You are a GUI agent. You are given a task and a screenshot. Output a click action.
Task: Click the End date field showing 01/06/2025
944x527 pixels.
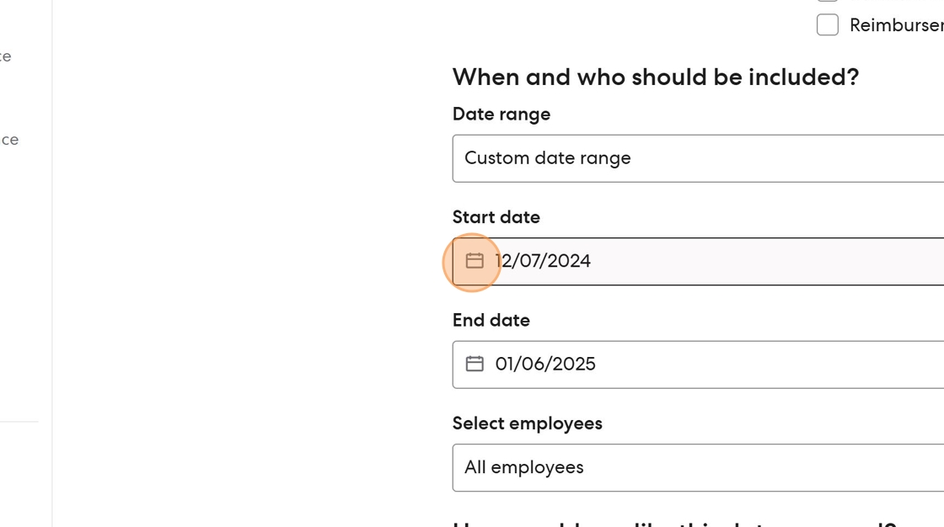[x=716, y=364]
